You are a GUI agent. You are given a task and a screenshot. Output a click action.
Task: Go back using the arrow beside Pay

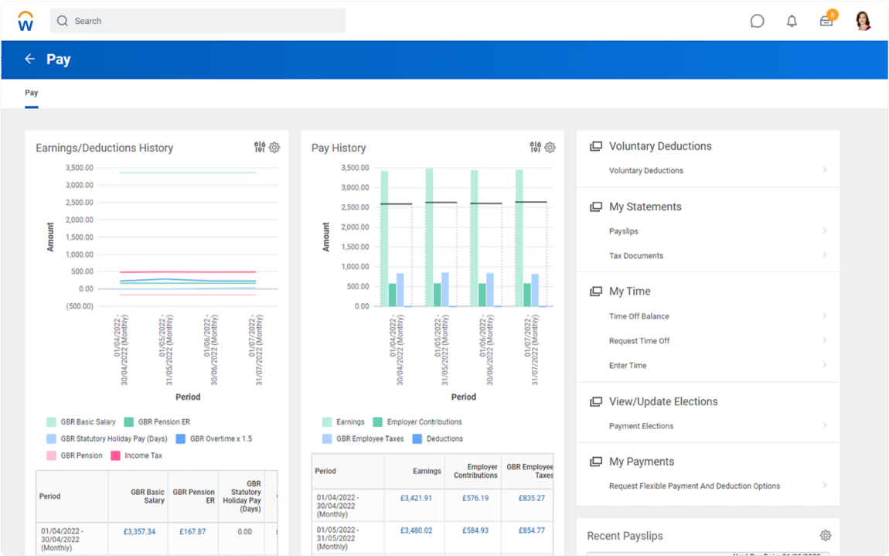click(30, 60)
